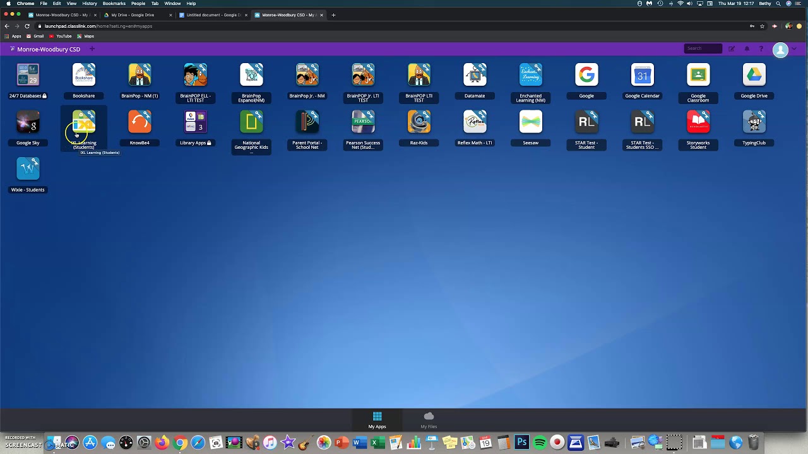Expand the profile dropdown chevron

tap(794, 49)
